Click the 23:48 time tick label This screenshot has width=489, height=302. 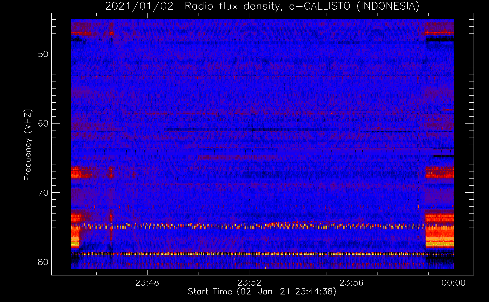coord(147,283)
